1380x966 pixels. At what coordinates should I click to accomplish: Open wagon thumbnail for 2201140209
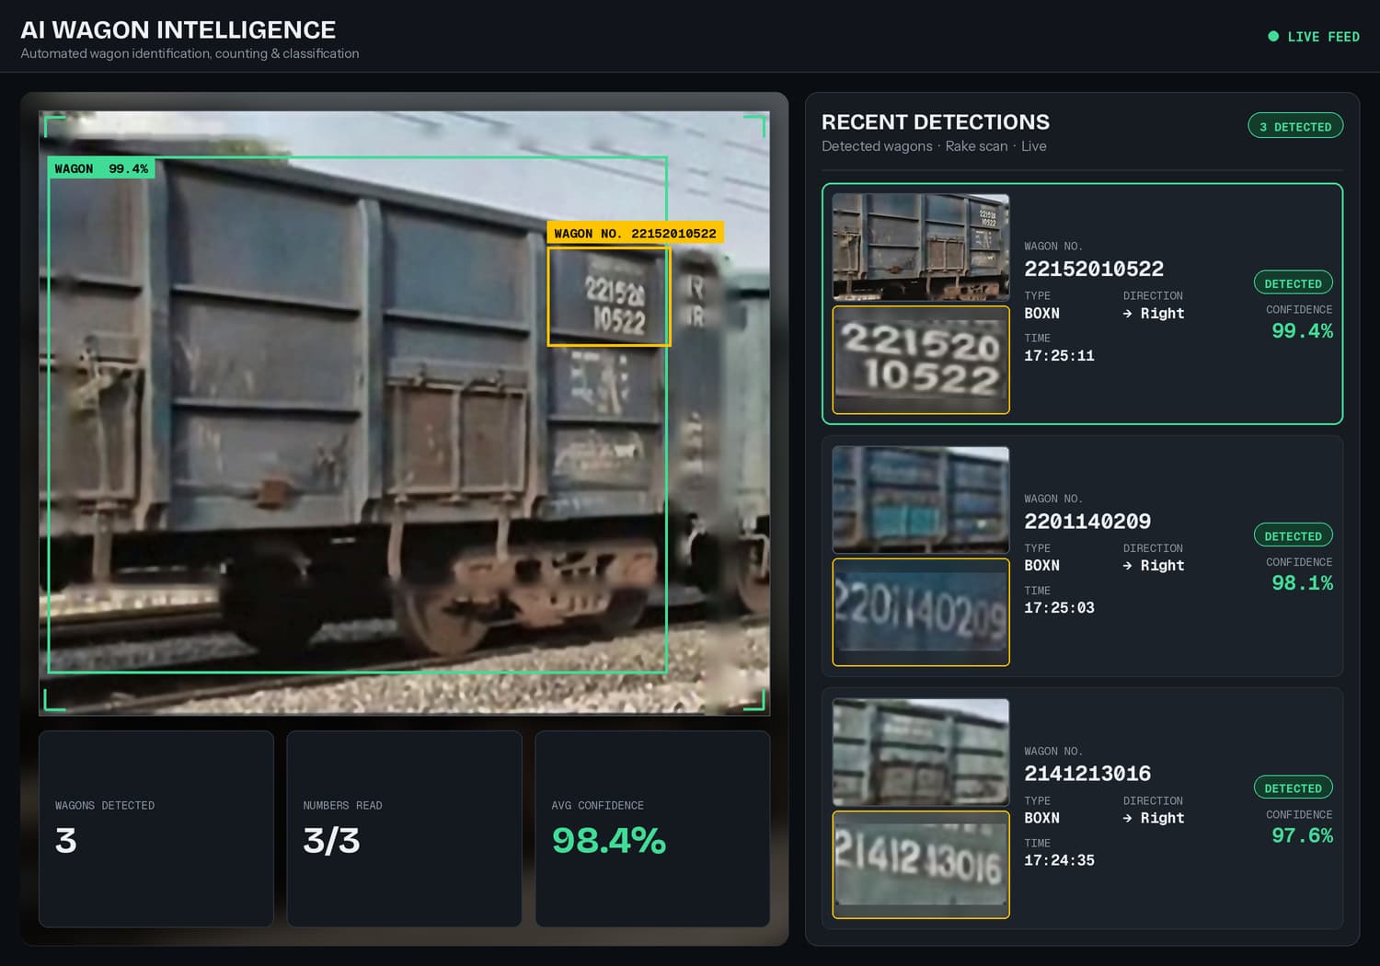click(921, 500)
